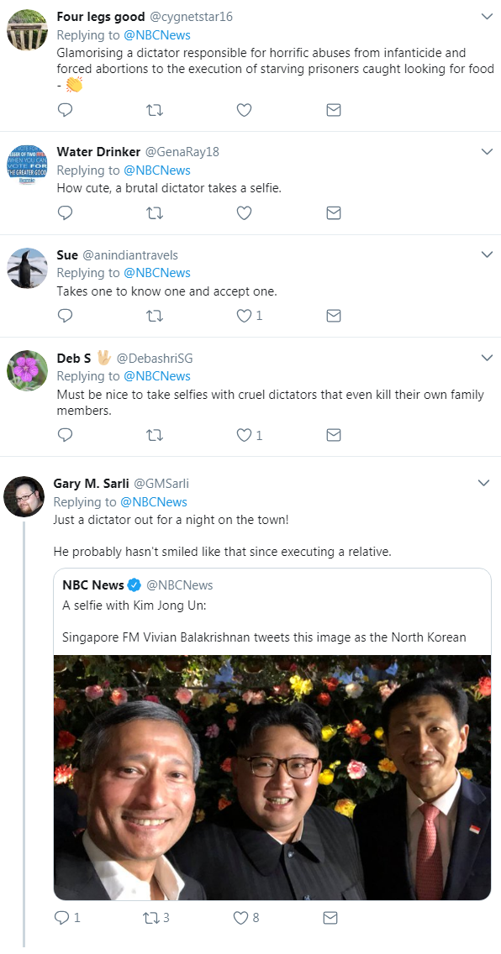This screenshot has width=501, height=954.
Task: Expand options chevron on Sue's tweet
Action: click(487, 254)
